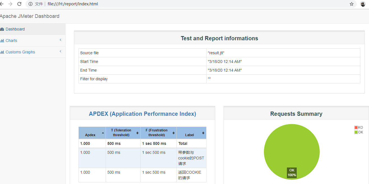369x184 pixels.
Task: Open the browser profile avatar
Action: click(x=363, y=4)
